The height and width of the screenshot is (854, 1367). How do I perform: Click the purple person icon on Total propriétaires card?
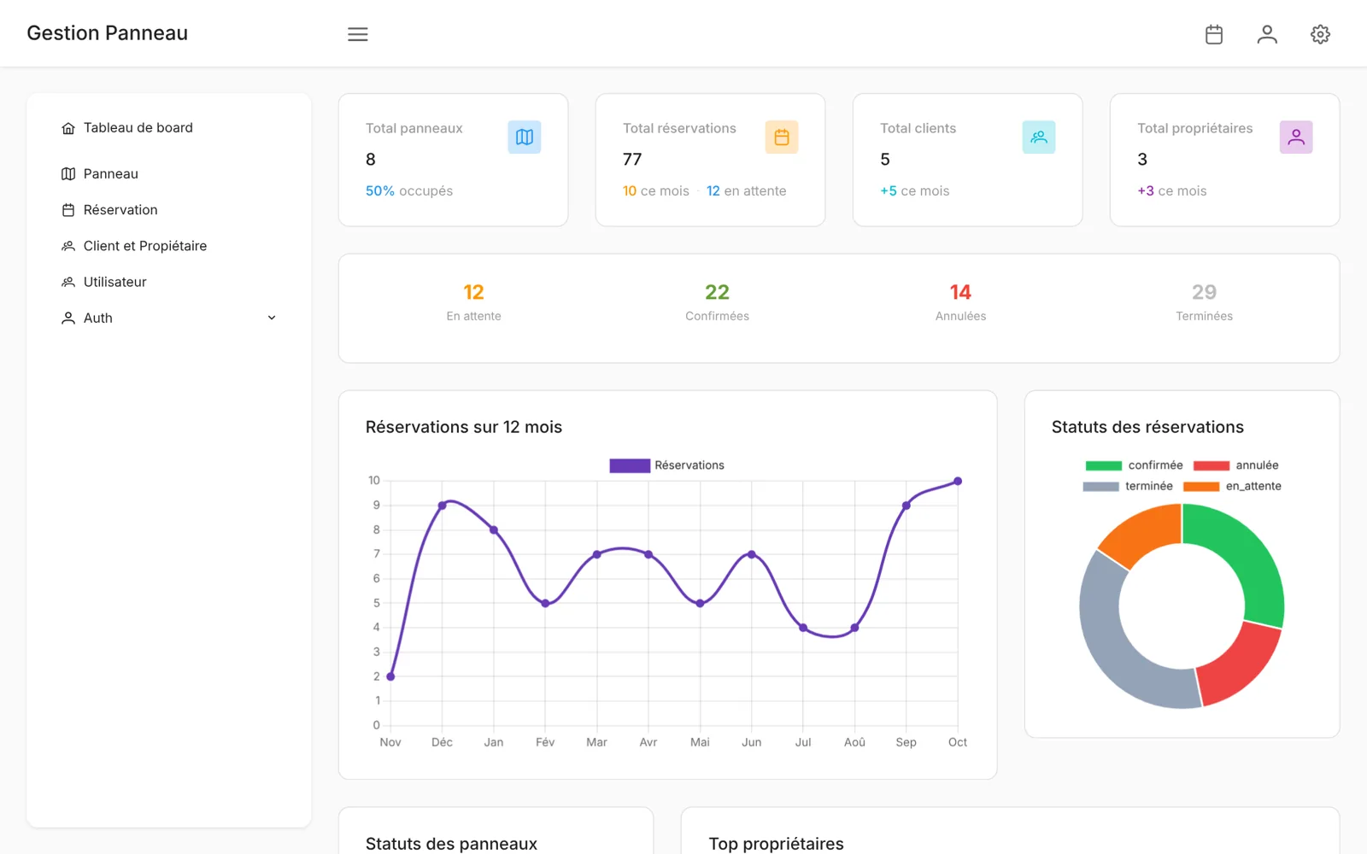tap(1296, 137)
